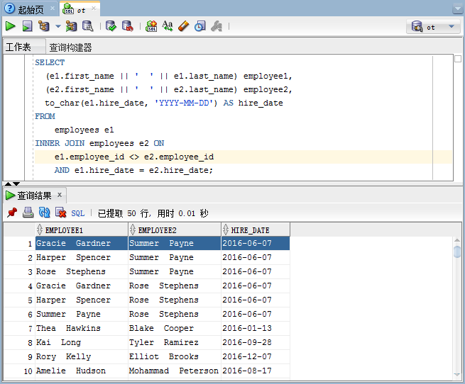This screenshot has height=384, width=465.
Task: Click the Rollback transaction icon
Action: (x=127, y=26)
